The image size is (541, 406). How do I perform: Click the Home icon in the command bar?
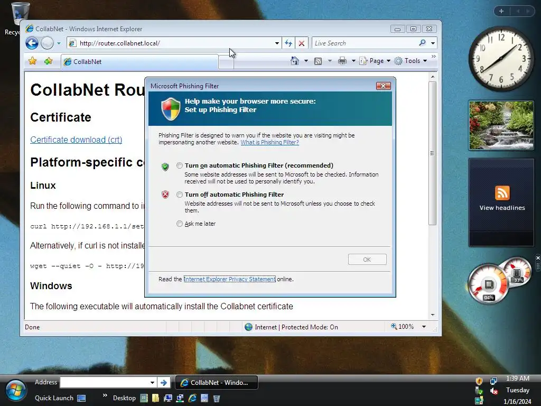pos(294,61)
